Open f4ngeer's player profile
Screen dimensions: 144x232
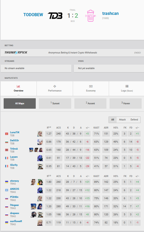pyautogui.click(x=14, y=205)
